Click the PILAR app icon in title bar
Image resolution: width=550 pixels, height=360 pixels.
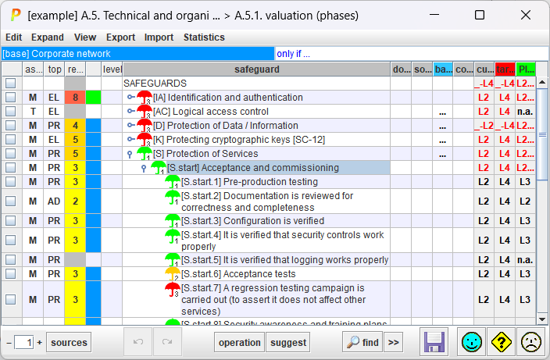tap(16, 15)
